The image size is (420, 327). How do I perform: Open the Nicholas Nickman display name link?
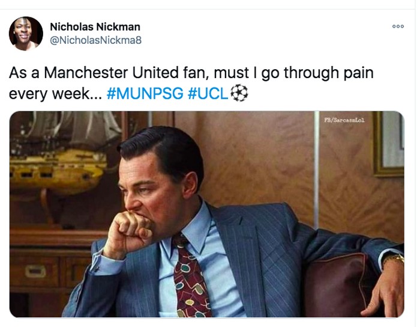(x=95, y=26)
